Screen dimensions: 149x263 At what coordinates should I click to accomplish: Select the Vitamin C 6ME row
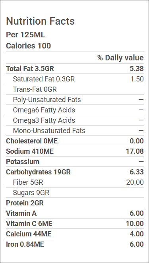(75, 224)
